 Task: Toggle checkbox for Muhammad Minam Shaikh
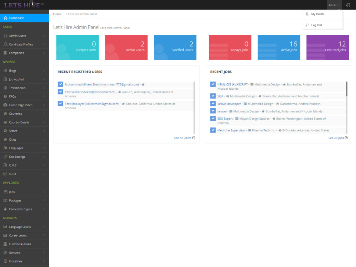coord(61,84)
